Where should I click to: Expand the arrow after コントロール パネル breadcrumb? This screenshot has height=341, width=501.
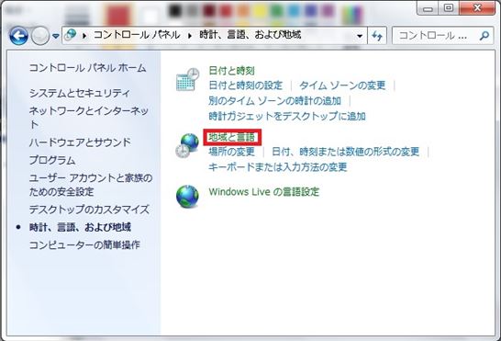pyautogui.click(x=190, y=36)
